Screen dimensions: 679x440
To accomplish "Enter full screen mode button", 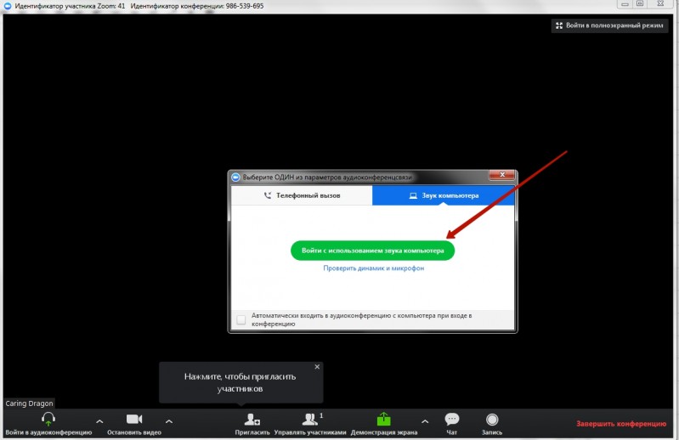I will pos(609,25).
